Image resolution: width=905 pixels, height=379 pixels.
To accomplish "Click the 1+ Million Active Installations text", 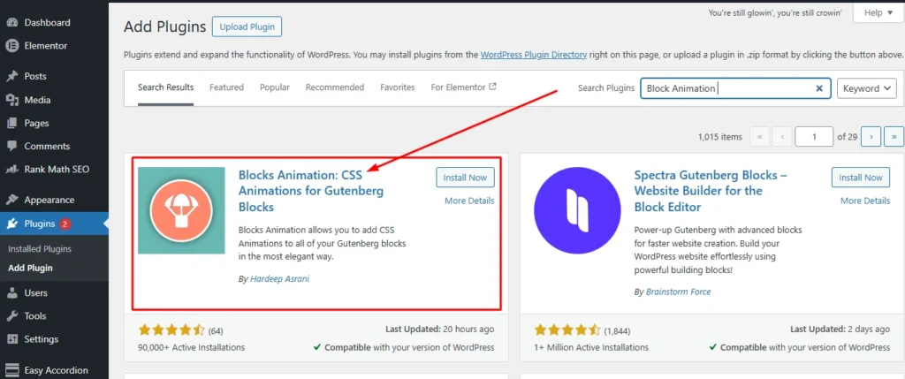I will coord(591,347).
